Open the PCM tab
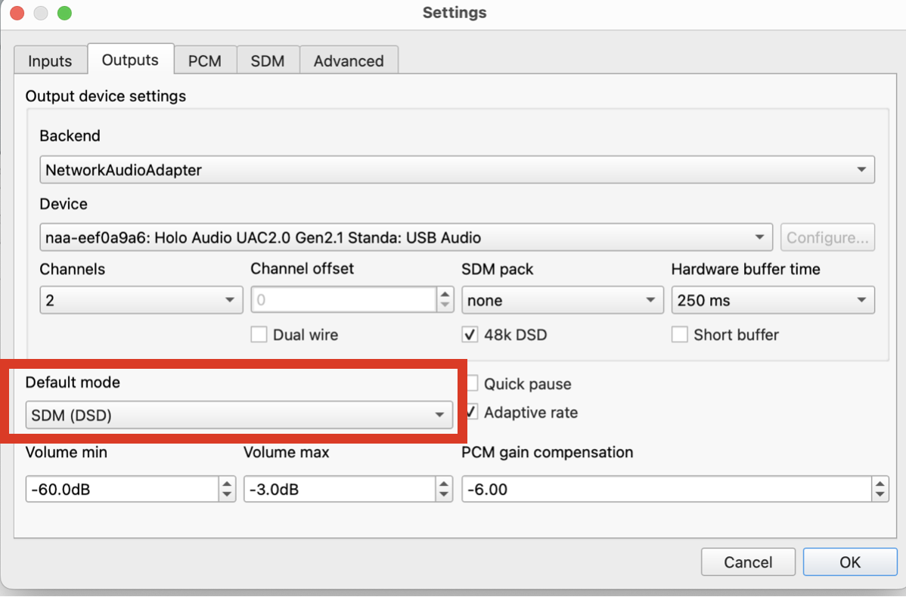This screenshot has width=906, height=597. tap(204, 60)
